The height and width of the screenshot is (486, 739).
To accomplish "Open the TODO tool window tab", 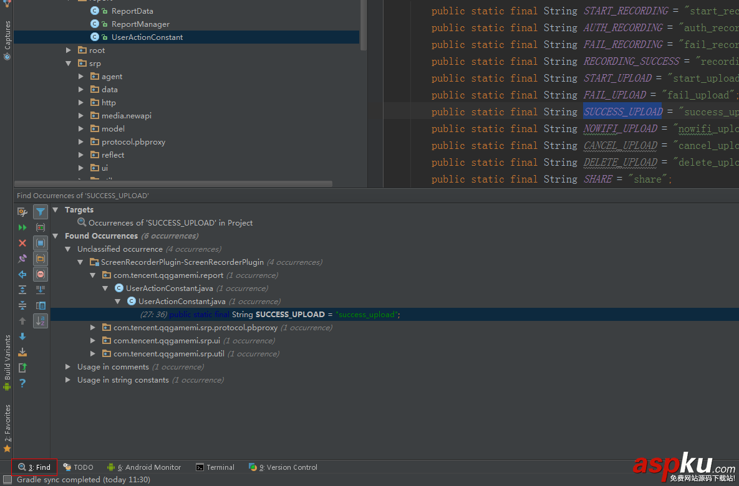I will coord(78,467).
